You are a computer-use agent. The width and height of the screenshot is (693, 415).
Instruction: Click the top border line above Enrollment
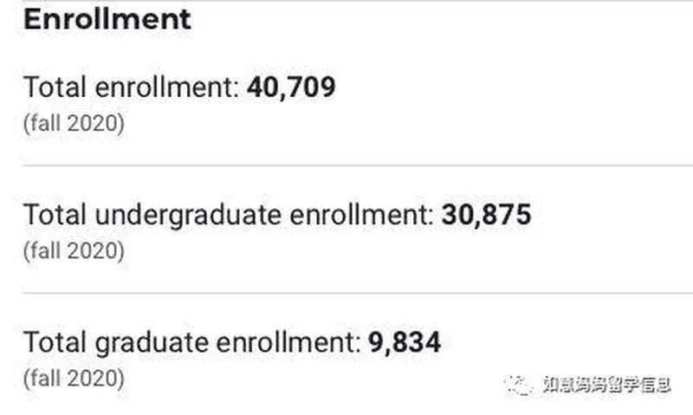[358, 1]
